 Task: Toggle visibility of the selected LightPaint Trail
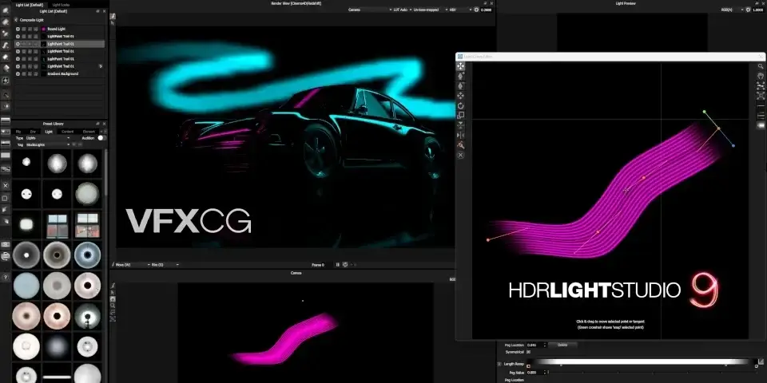18,44
